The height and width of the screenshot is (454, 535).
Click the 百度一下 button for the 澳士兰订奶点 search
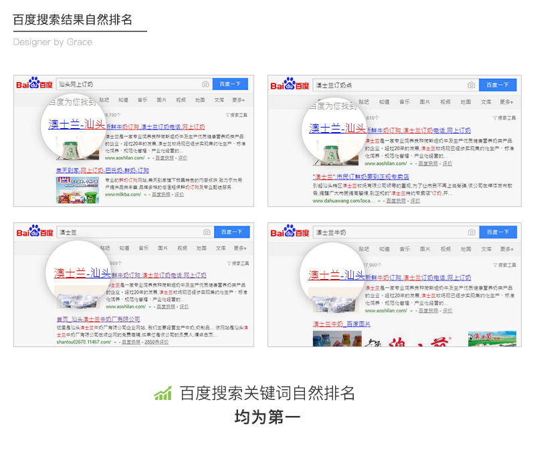tap(498, 85)
